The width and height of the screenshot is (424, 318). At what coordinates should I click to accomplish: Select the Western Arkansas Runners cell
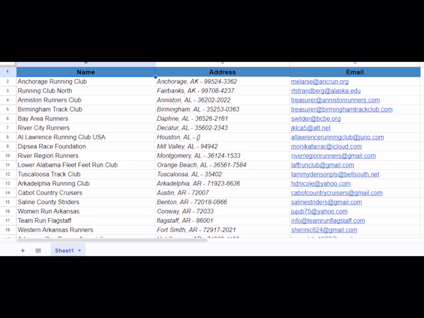tap(86, 230)
